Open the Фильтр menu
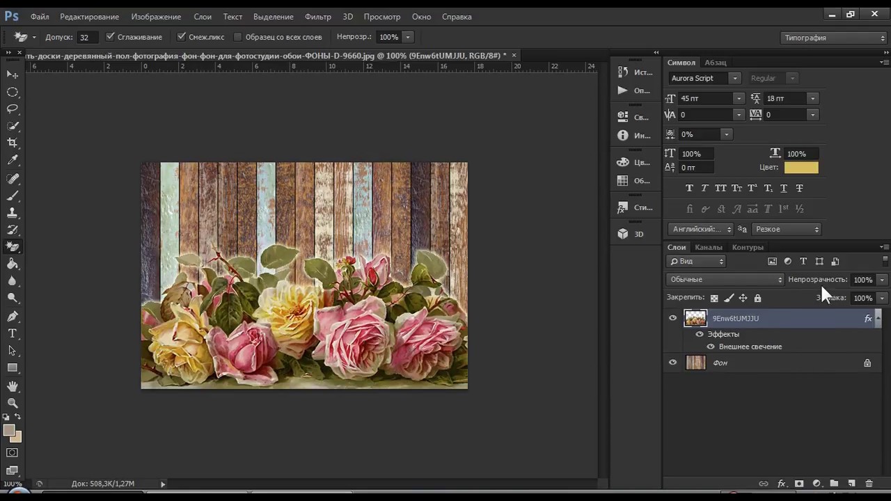 317,16
